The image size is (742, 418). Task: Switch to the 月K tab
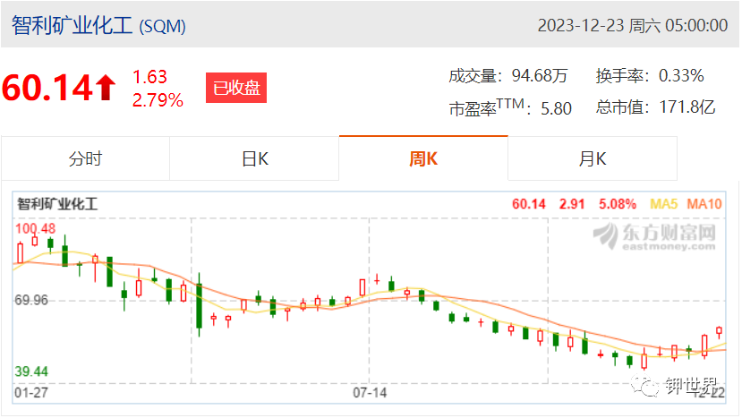pyautogui.click(x=593, y=158)
